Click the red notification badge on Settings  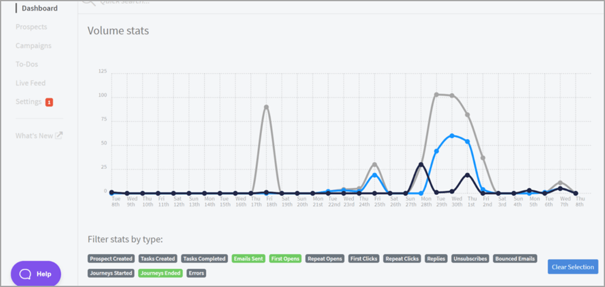(49, 102)
